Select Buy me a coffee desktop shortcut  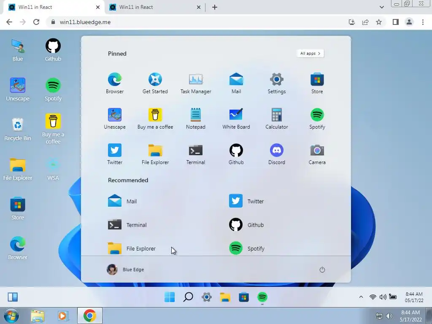pos(53,129)
